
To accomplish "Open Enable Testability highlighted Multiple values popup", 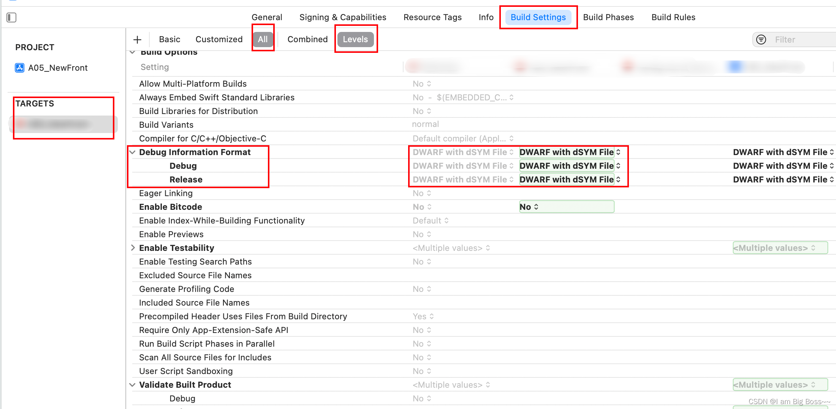I will click(x=780, y=248).
